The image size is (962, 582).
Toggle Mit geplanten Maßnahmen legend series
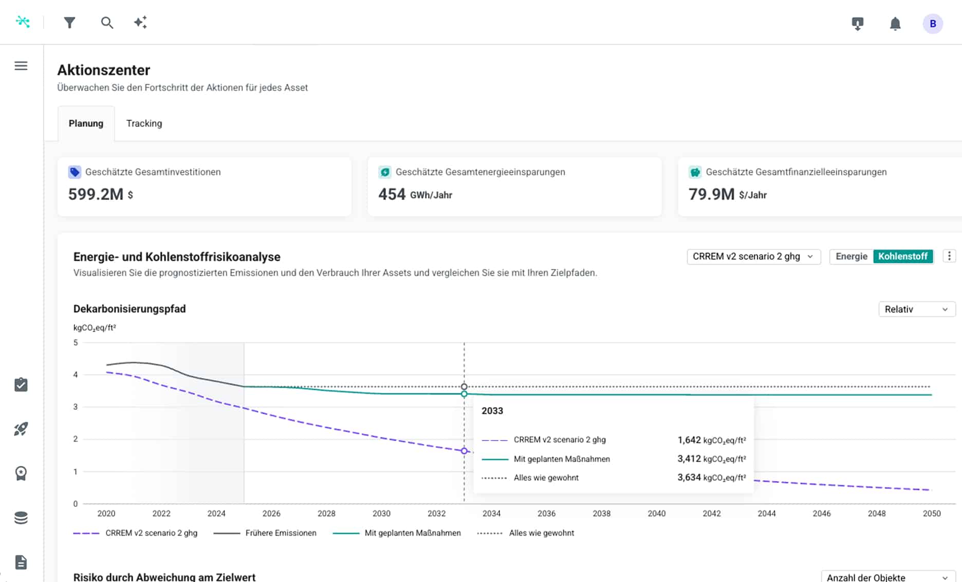point(397,533)
